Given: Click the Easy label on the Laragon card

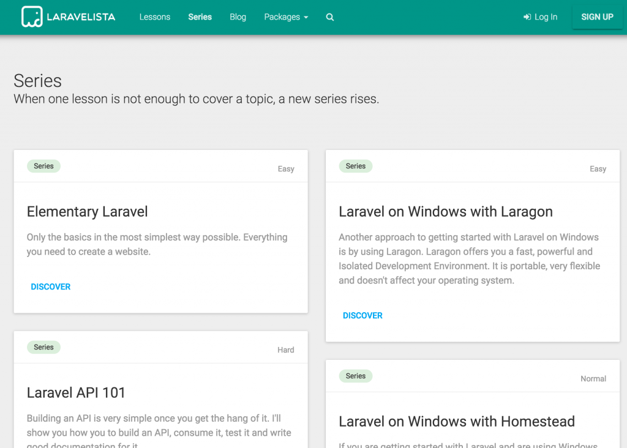Looking at the screenshot, I should pos(598,168).
